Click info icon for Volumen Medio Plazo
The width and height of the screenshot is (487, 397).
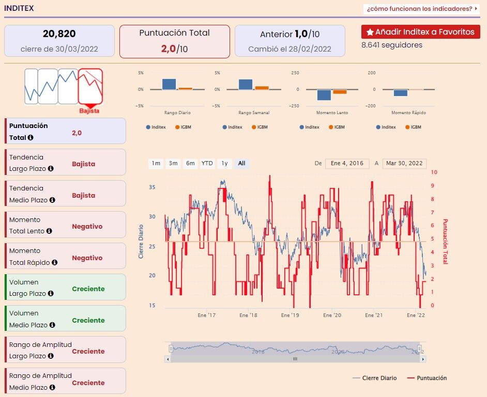52,325
